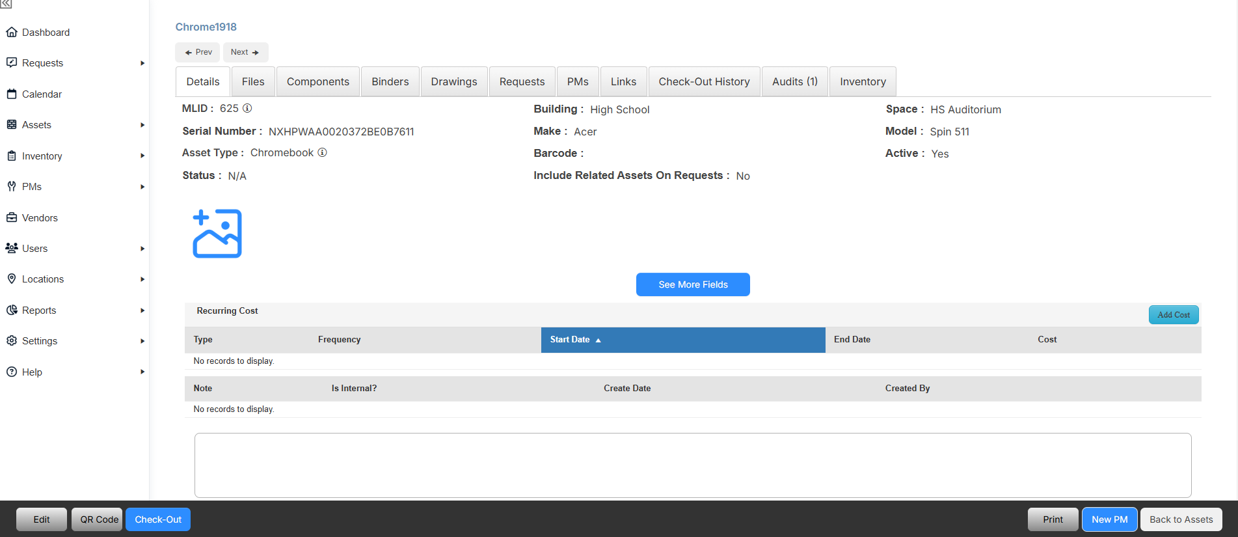Screen dimensions: 1238x537
Task: Click the Dashboard home icon
Action: (12, 32)
